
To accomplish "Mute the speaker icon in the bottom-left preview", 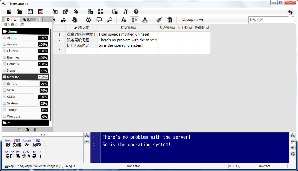I will click(87, 141).
